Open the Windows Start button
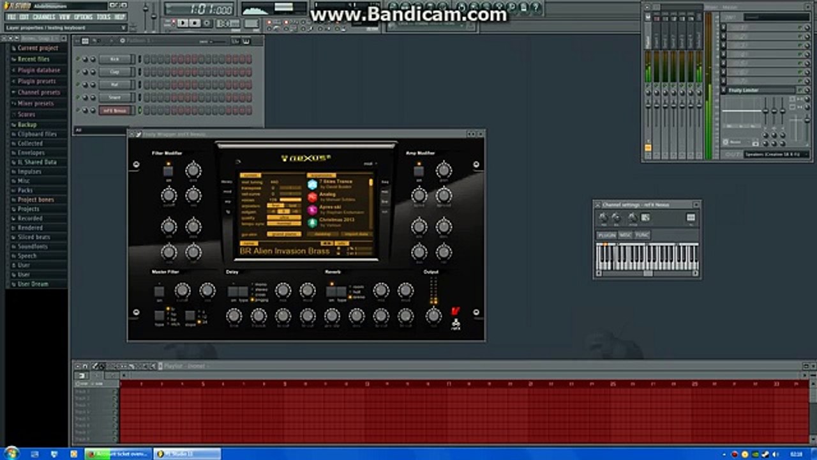817x460 pixels. (11, 453)
